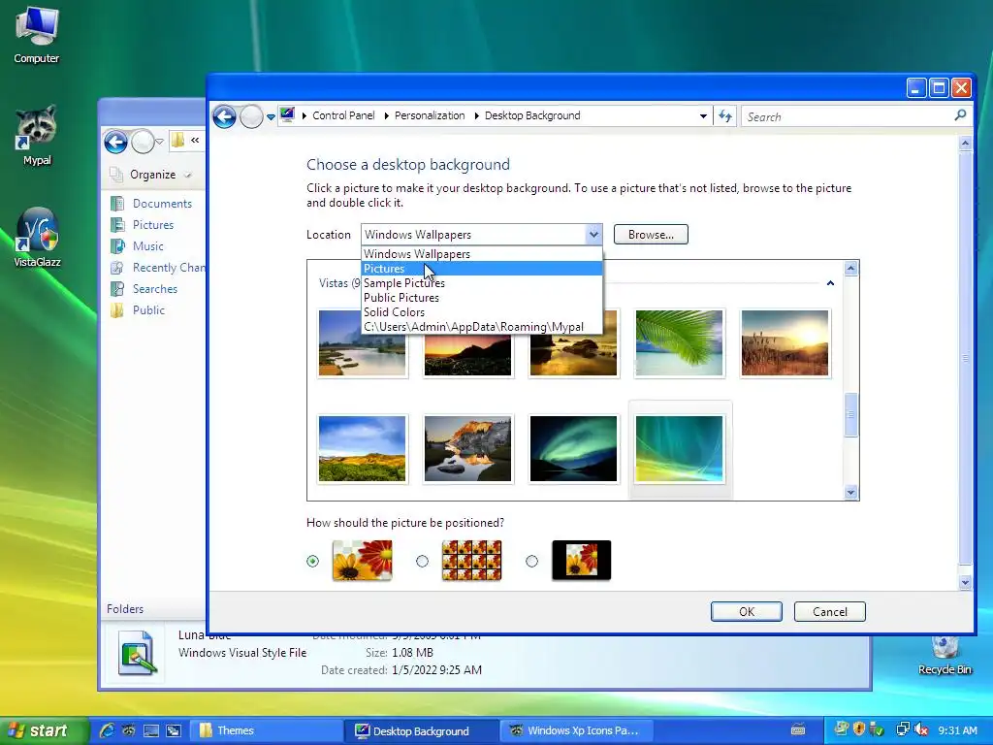
Task: Click wallpaper list scrollbar down arrow
Action: 851,492
